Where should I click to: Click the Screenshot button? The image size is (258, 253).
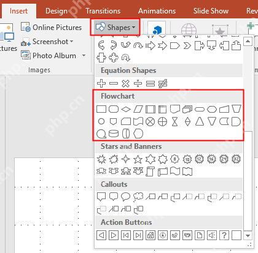pyautogui.click(x=45, y=42)
